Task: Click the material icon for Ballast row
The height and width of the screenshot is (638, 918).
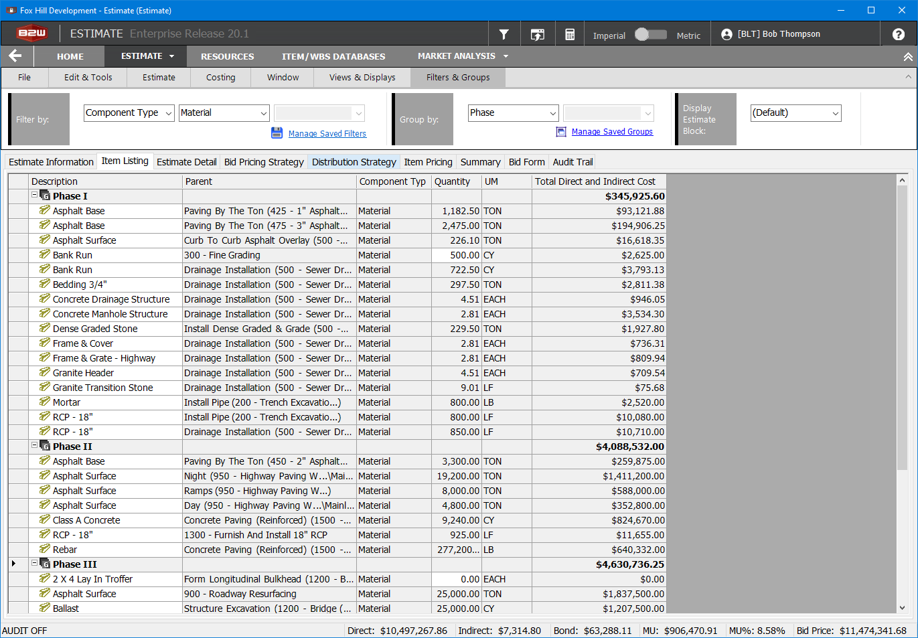Action: coord(45,608)
